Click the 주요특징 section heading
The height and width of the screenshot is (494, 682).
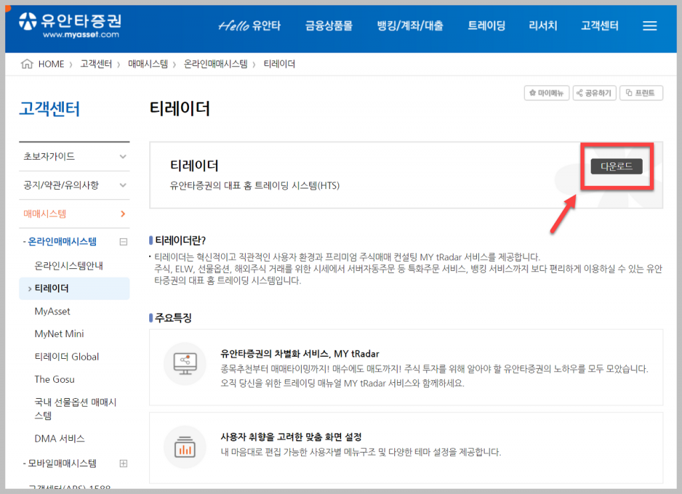[173, 318]
